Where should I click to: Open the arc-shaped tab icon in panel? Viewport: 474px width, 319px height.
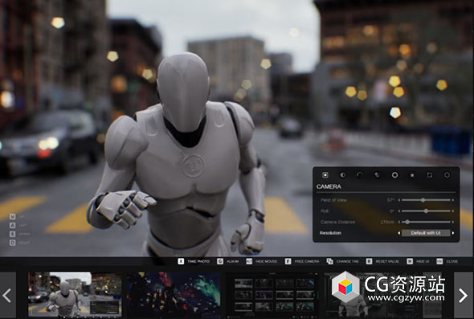(360, 175)
